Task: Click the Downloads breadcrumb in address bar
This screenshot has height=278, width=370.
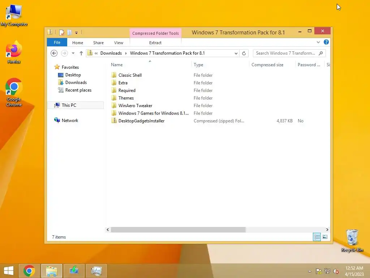Action: (111, 53)
